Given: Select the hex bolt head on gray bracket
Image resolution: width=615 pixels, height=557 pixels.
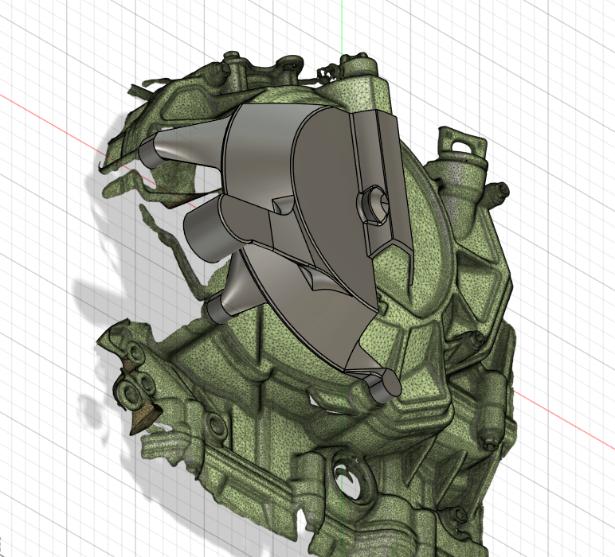Looking at the screenshot, I should (373, 205).
